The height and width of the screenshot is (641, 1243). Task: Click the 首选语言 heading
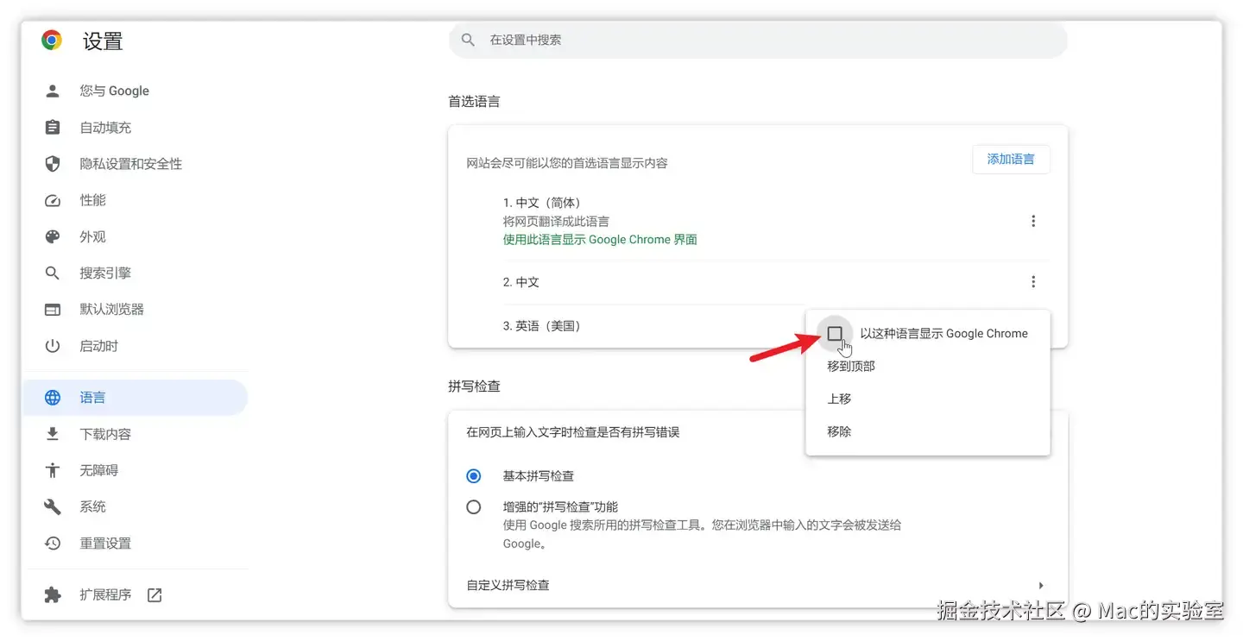click(x=474, y=102)
